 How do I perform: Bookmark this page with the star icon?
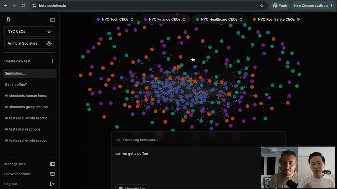[x=262, y=6]
